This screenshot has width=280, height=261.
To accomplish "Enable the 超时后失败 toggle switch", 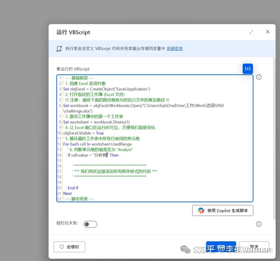I will 90,224.
